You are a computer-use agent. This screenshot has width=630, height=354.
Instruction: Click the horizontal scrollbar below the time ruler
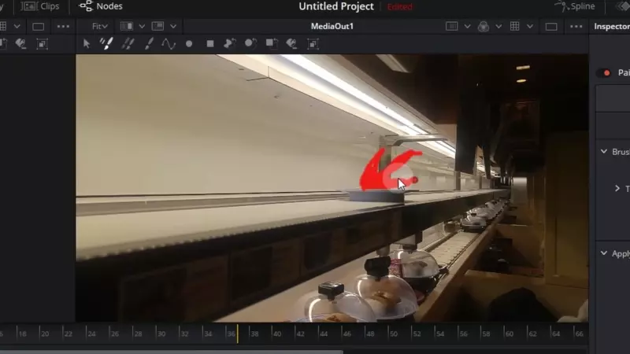(171, 352)
